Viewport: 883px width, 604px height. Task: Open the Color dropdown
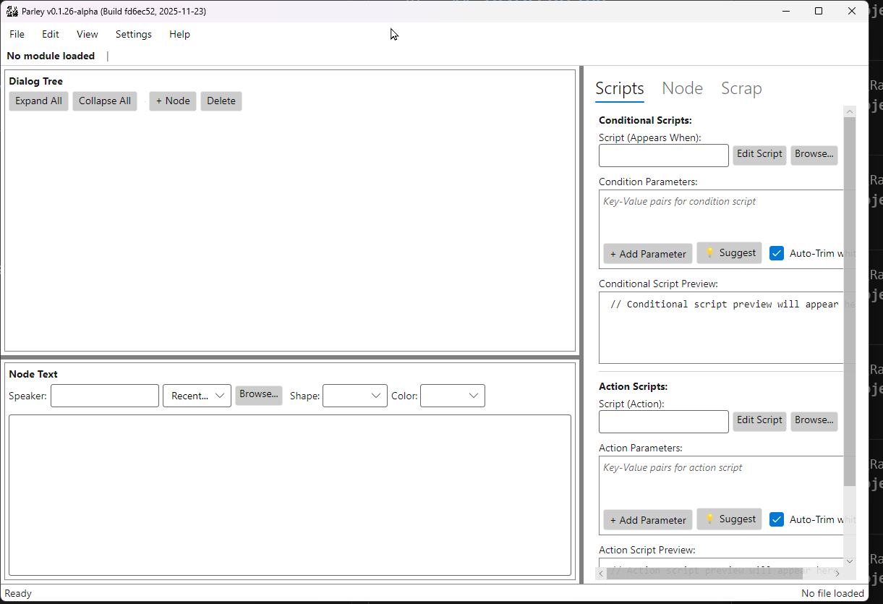453,396
